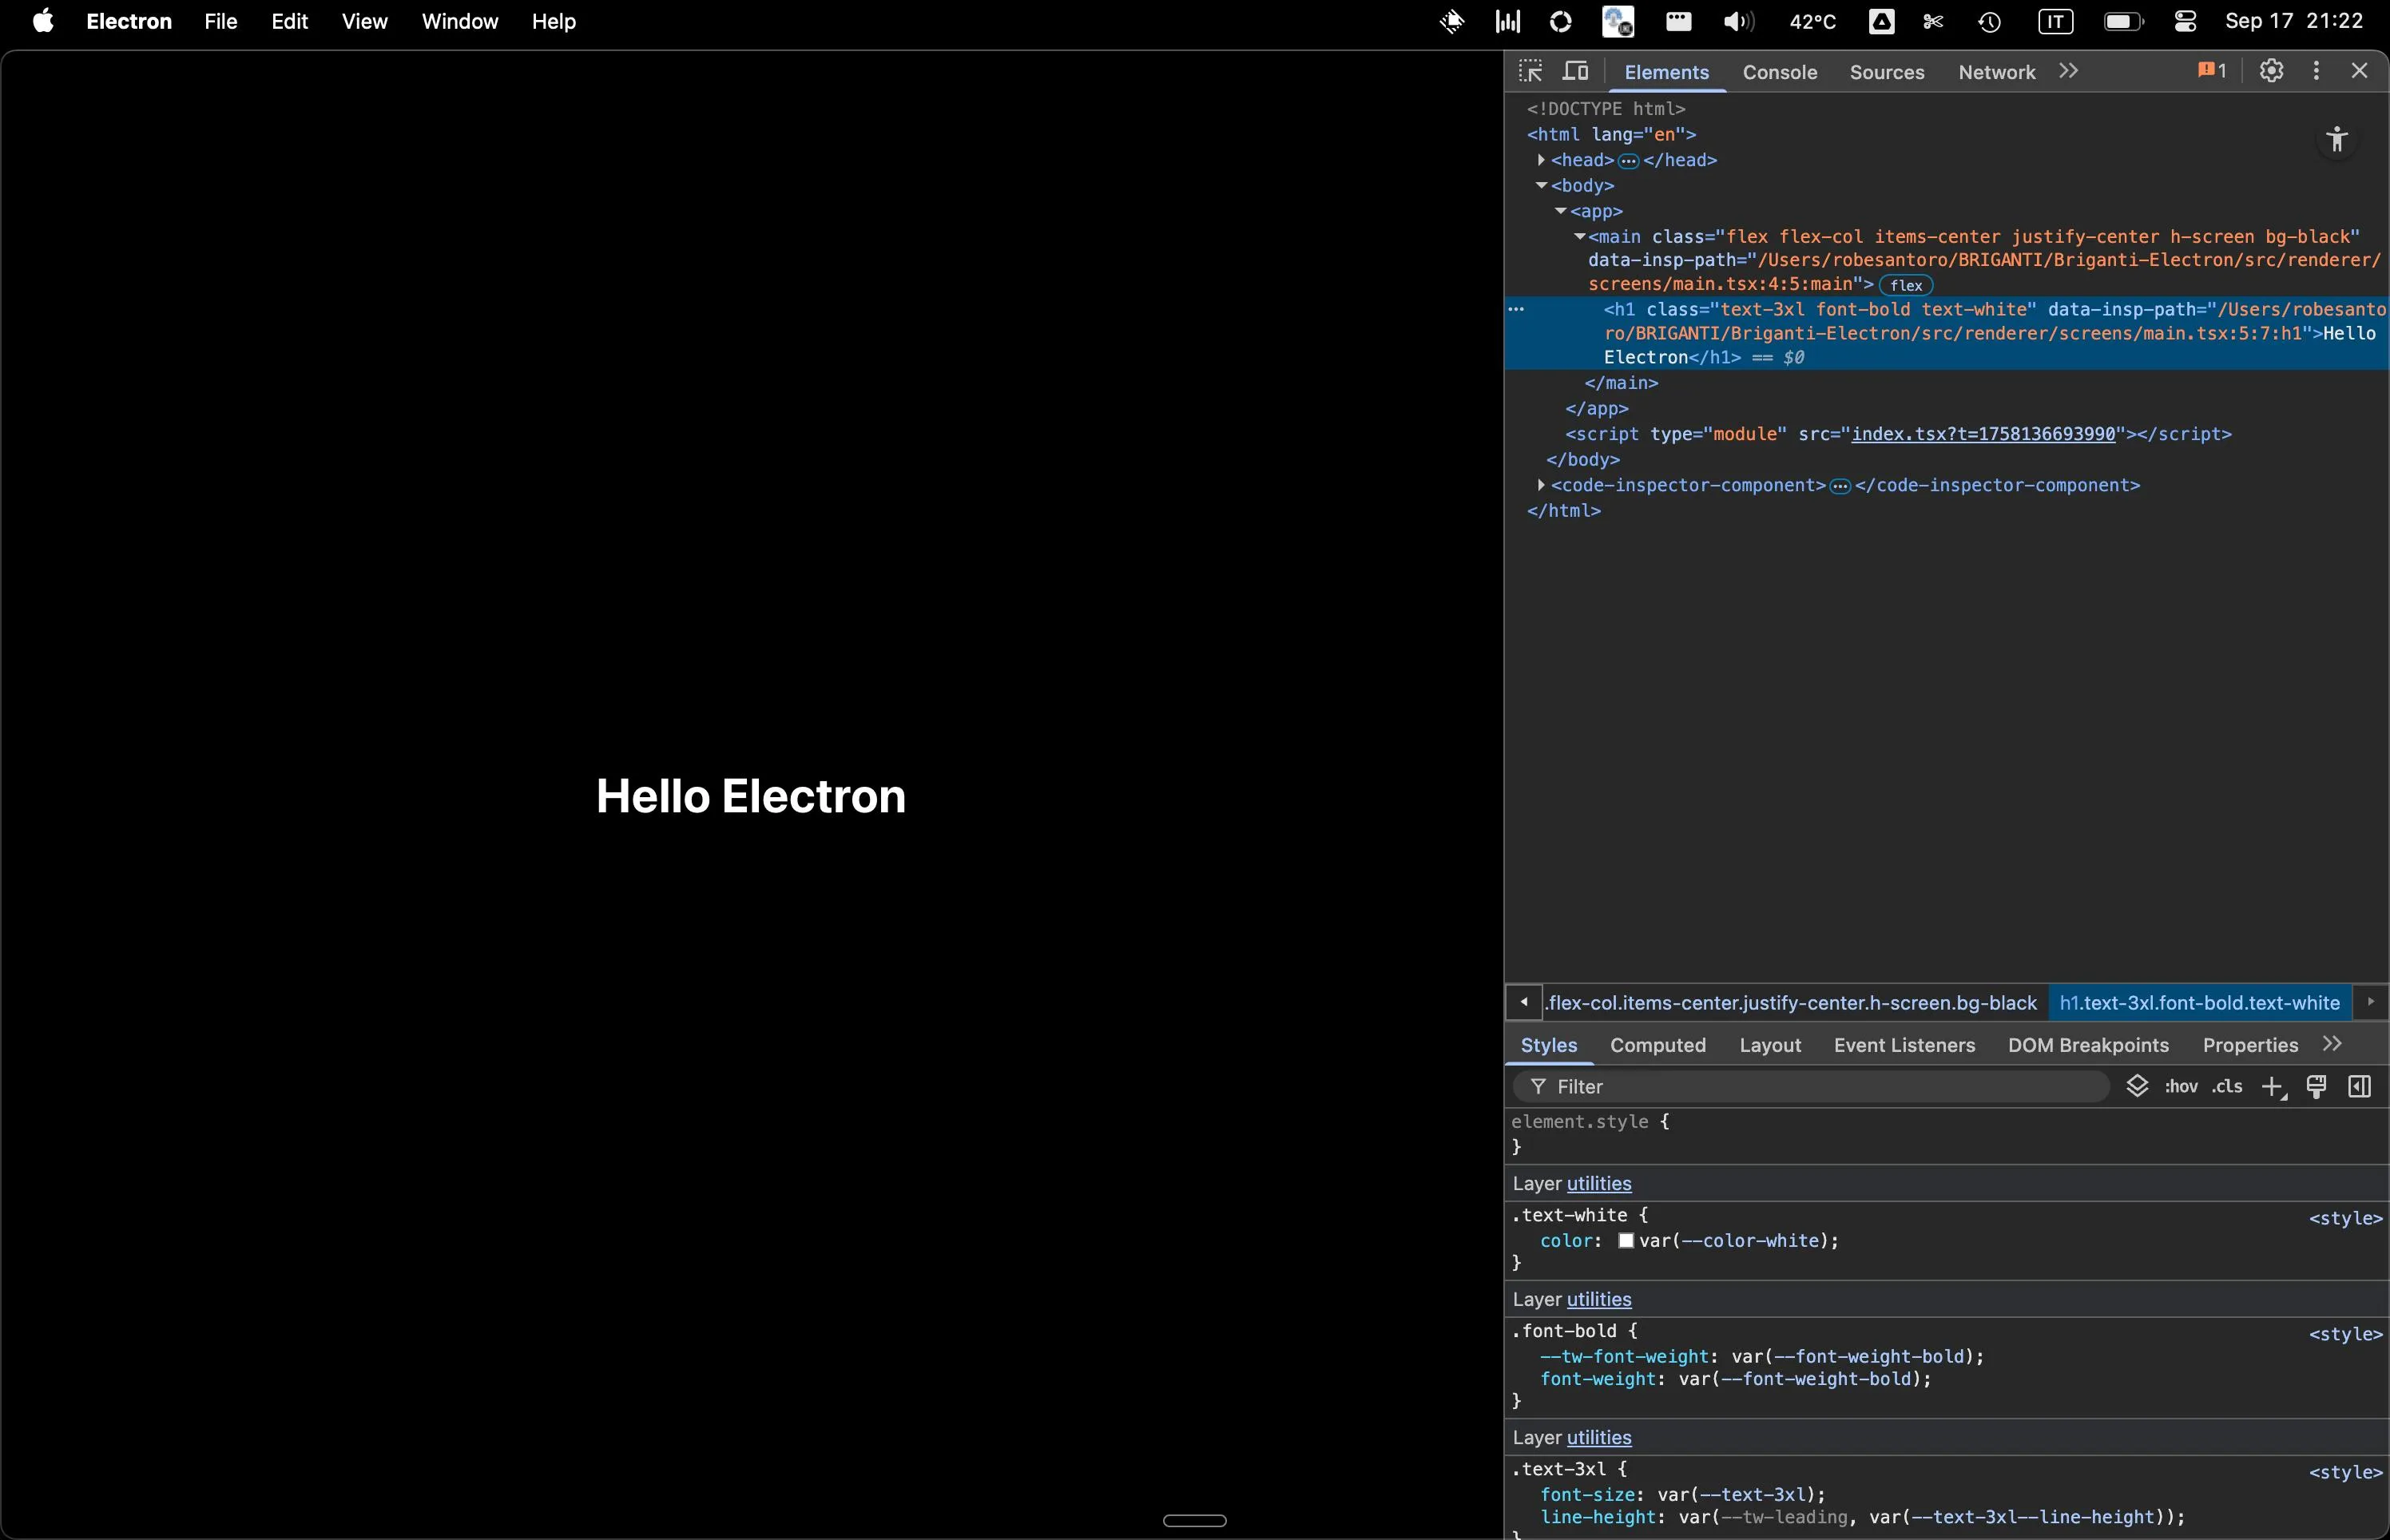Open style source link for .font-bold
Viewport: 2390px width, 1540px height.
tap(2345, 1335)
